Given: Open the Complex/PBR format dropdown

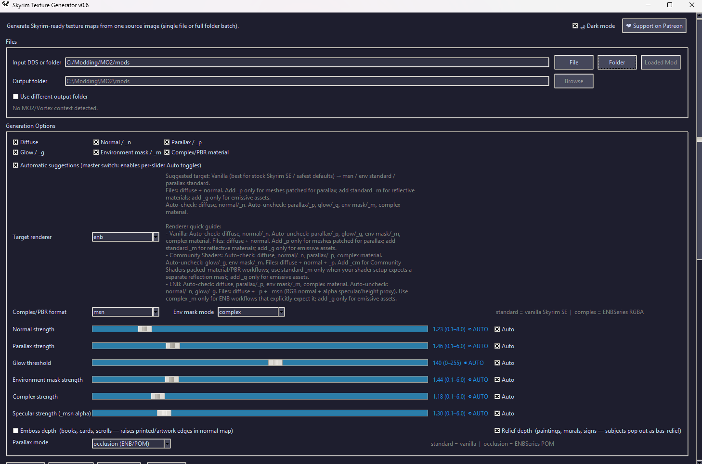Looking at the screenshot, I should tap(126, 312).
